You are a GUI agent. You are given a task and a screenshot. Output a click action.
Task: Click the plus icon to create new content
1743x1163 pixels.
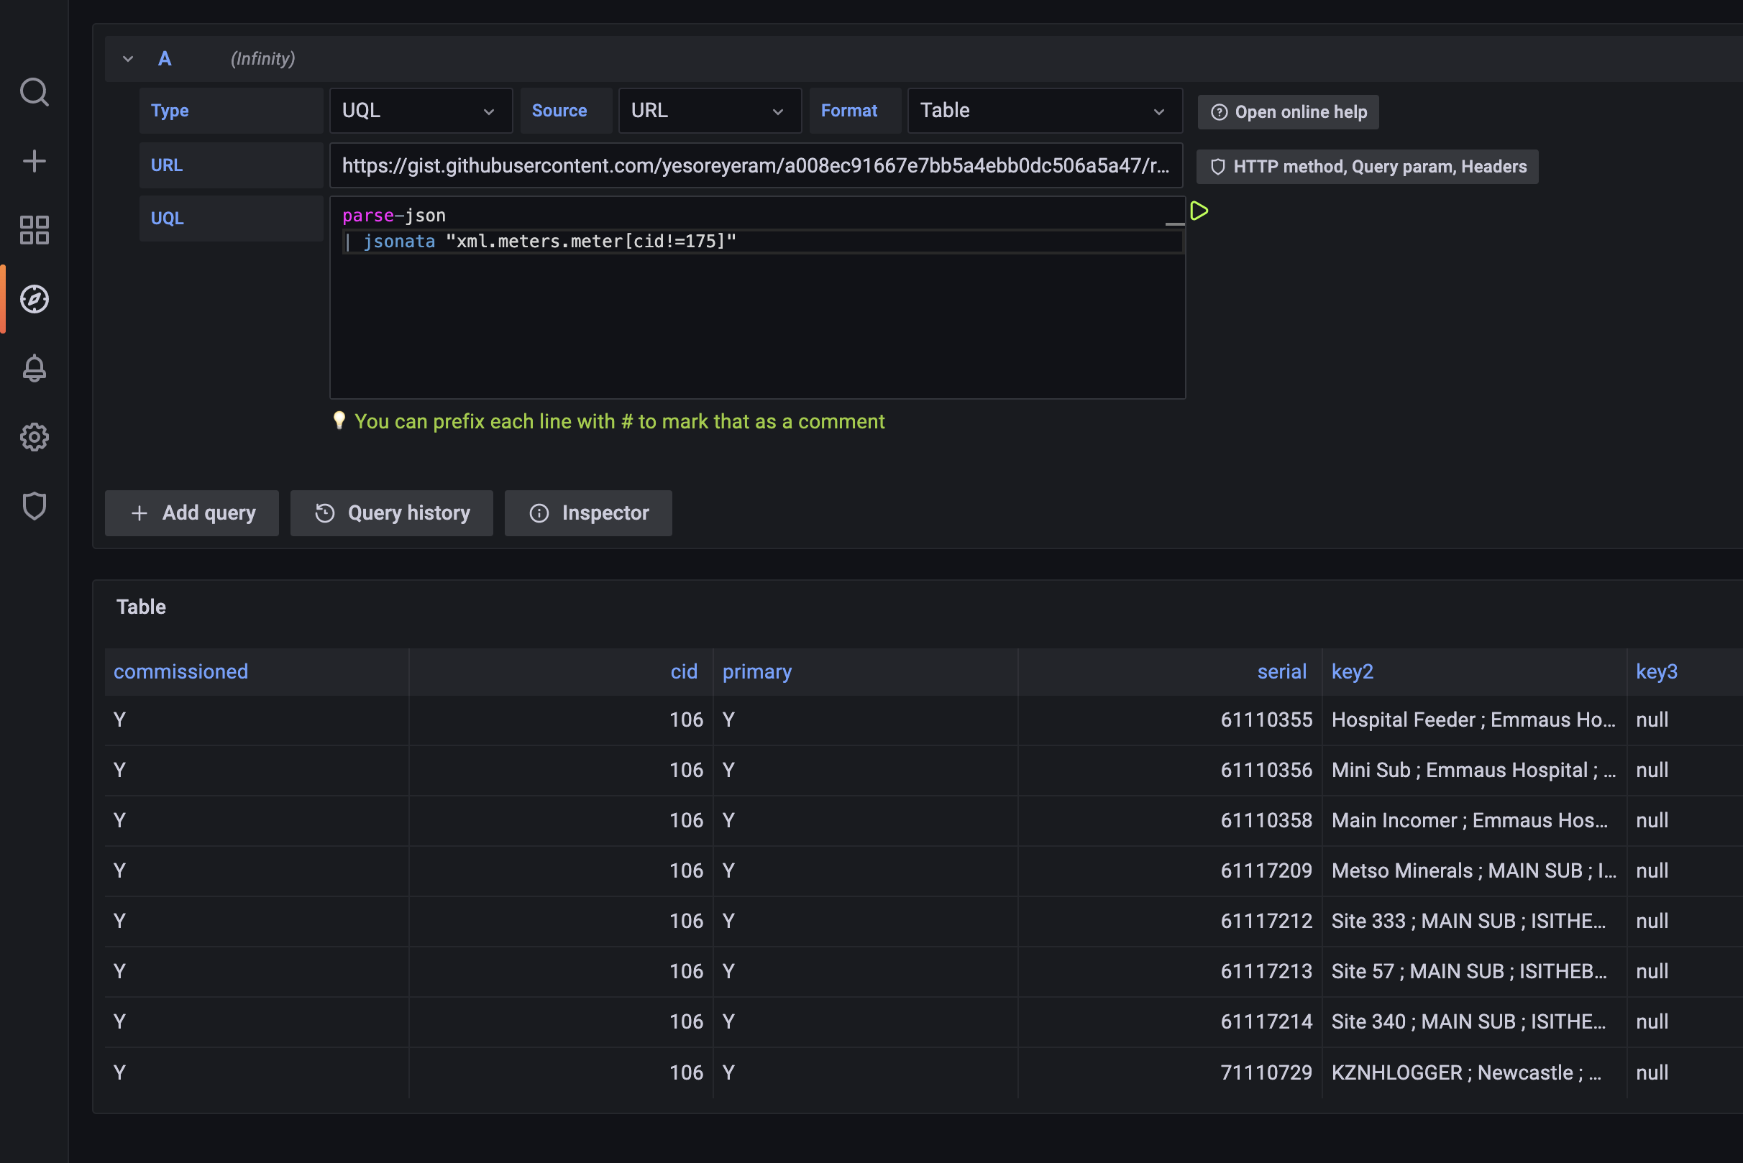point(34,160)
